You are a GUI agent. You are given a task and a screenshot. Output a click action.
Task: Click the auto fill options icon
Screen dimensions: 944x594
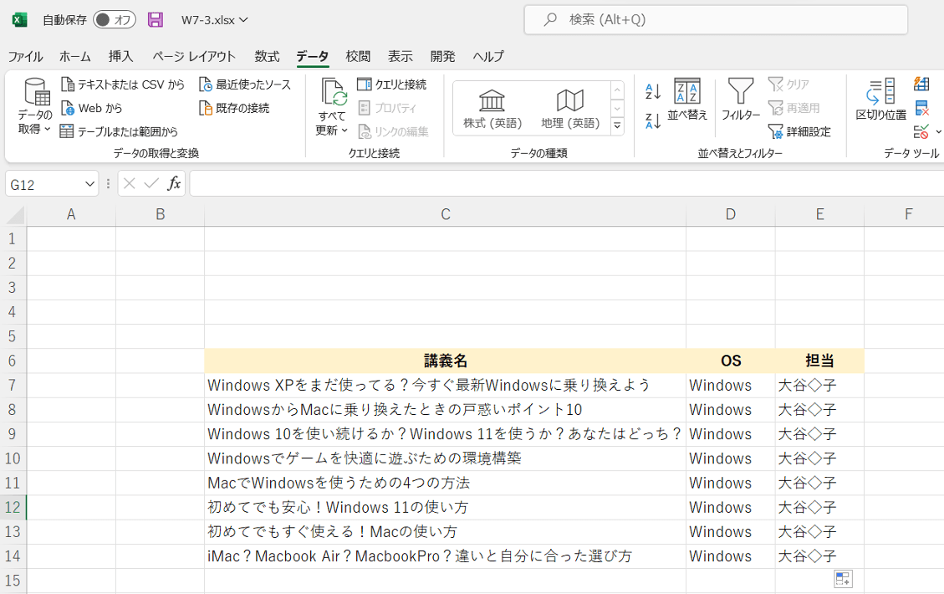(843, 580)
